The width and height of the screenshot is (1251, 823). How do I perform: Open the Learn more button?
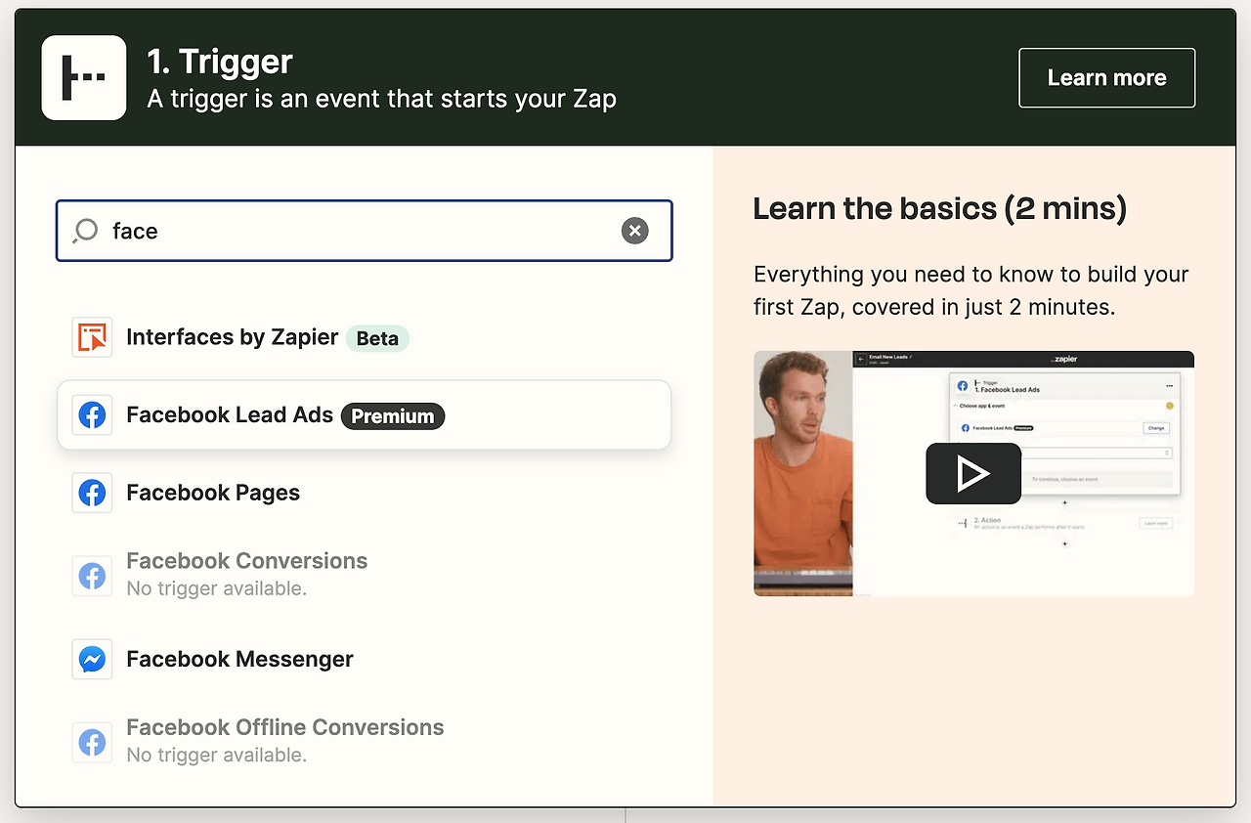(1106, 78)
